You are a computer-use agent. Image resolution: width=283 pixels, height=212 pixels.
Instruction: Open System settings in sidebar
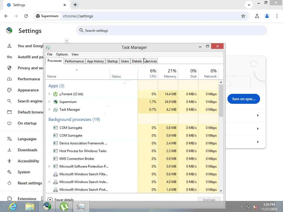23,172
